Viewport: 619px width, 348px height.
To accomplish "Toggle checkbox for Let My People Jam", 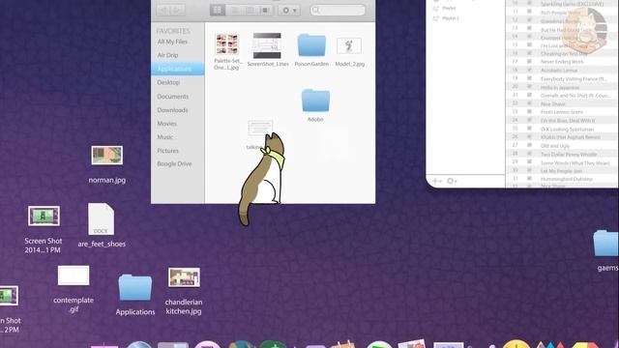I will pos(529,171).
